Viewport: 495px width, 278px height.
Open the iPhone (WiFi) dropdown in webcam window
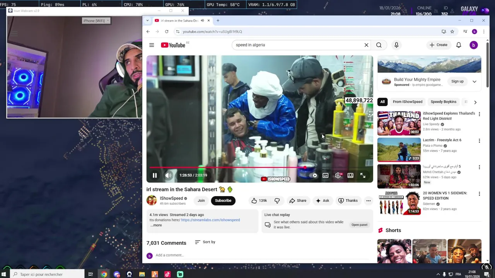(96, 21)
